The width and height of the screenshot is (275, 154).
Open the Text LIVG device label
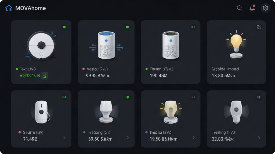(x=28, y=69)
